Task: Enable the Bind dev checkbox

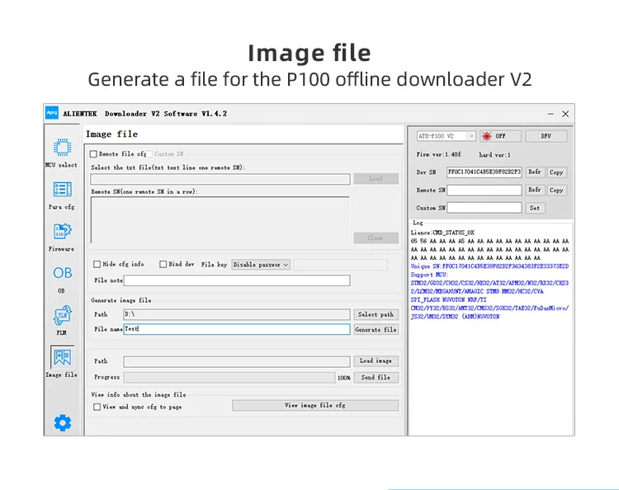Action: click(x=163, y=264)
